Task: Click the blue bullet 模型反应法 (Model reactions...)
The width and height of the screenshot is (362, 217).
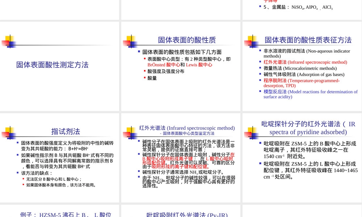Action: 311,94
